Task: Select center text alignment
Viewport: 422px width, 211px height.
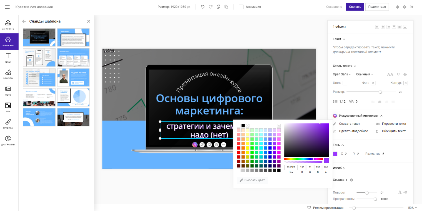Action: pyautogui.click(x=380, y=101)
